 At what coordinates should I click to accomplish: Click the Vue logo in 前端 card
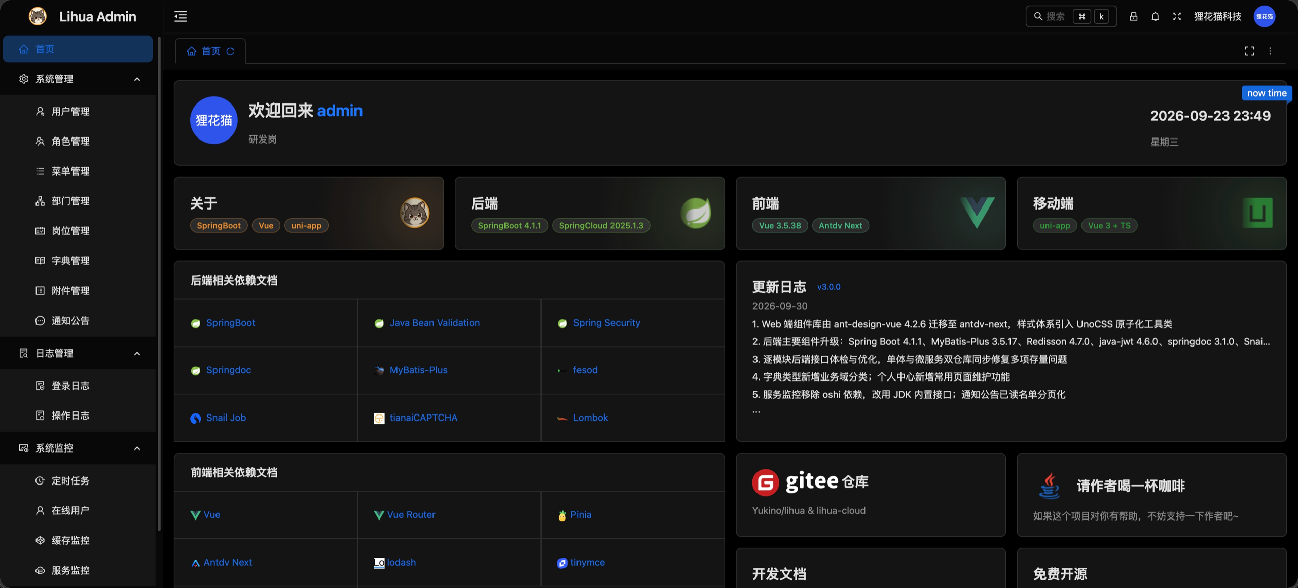pyautogui.click(x=977, y=213)
